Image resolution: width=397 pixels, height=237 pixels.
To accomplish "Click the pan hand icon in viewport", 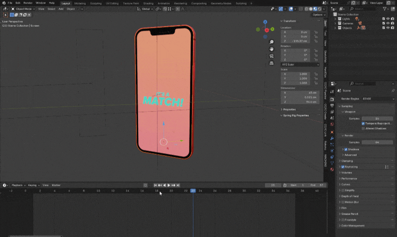I will coord(272,49).
